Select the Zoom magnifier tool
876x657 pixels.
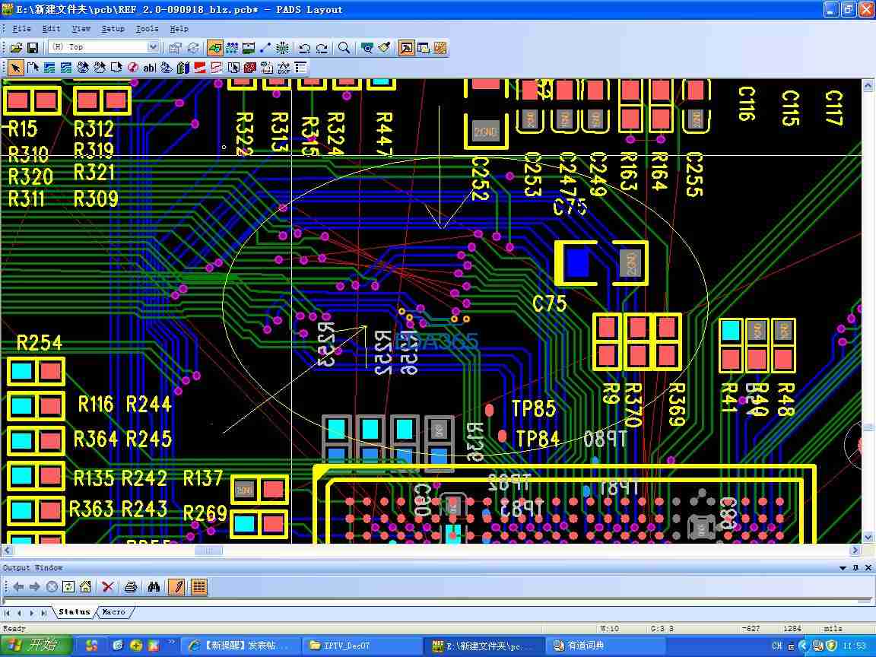tap(344, 48)
